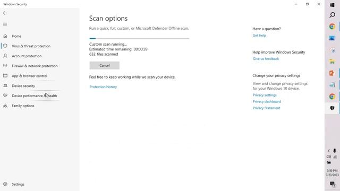
Task: Open the Windows Start button in taskbar
Action: coord(332,5)
